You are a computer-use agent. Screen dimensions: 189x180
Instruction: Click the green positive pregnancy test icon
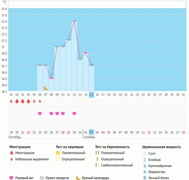tap(97, 153)
